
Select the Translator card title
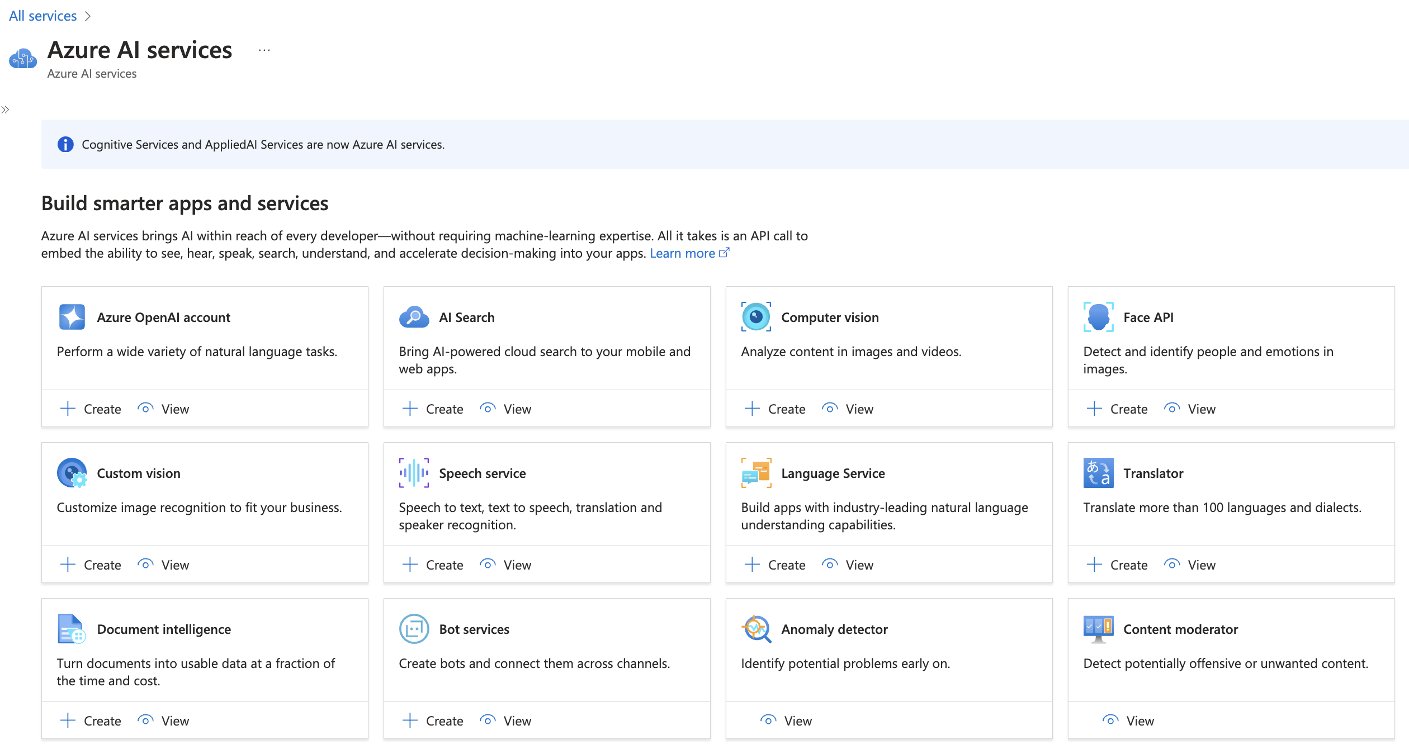pyautogui.click(x=1153, y=473)
